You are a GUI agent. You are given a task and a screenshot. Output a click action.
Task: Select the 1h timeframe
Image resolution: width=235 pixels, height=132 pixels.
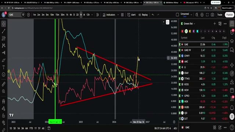(x=67, y=15)
